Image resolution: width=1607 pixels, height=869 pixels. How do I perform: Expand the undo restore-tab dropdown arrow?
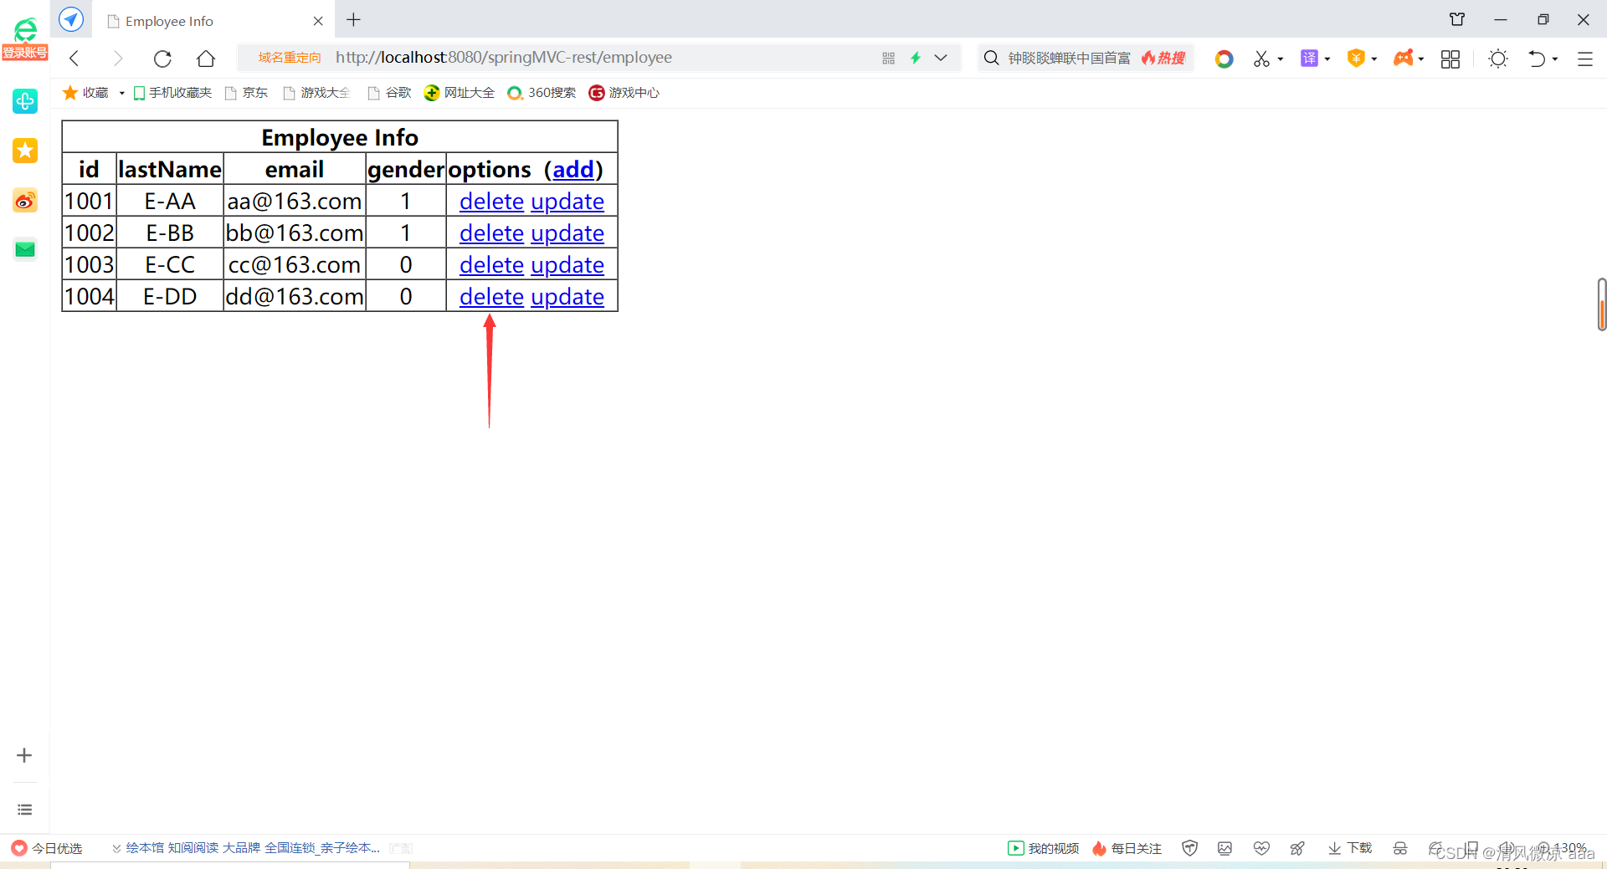[1555, 59]
